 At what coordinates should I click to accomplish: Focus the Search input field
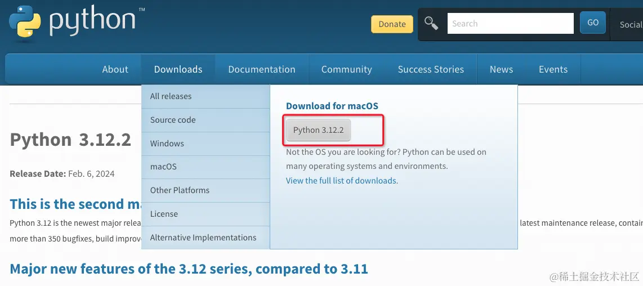(x=511, y=24)
